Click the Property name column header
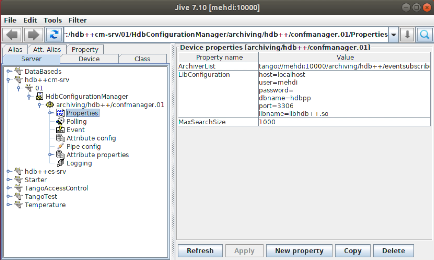 pos(218,57)
